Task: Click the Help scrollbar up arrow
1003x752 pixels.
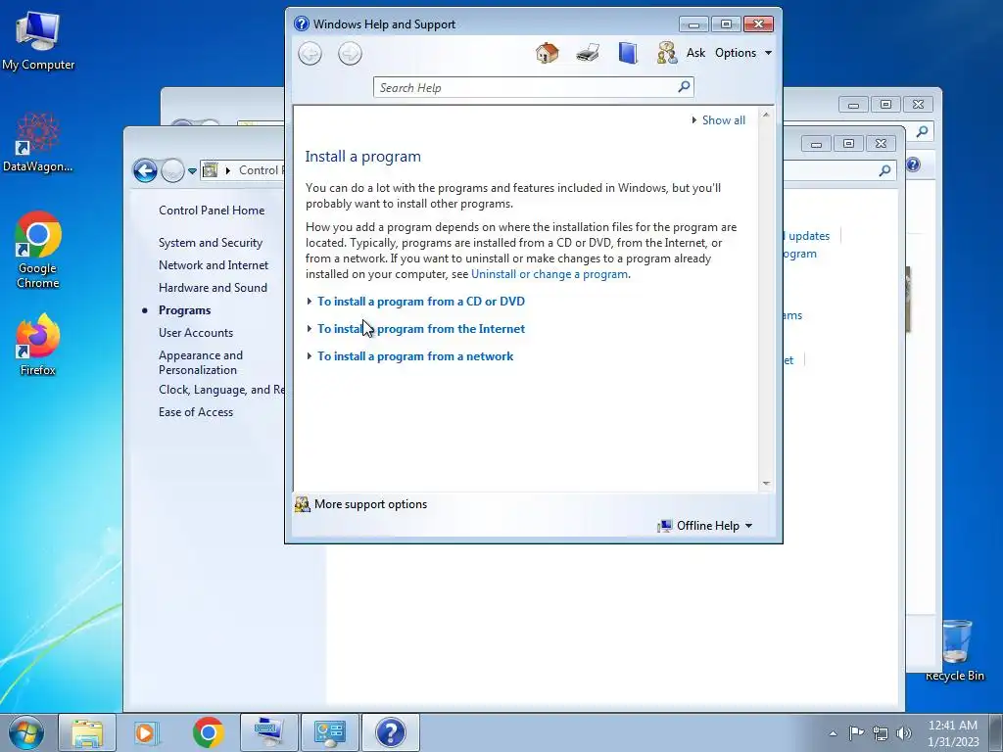Action: tap(766, 116)
